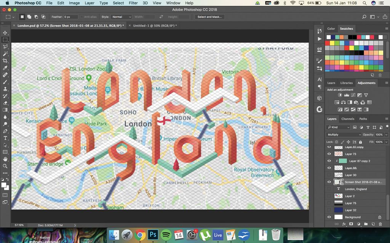Image resolution: width=390 pixels, height=243 pixels.
Task: Select the Crop tool
Action: [x=5, y=60]
